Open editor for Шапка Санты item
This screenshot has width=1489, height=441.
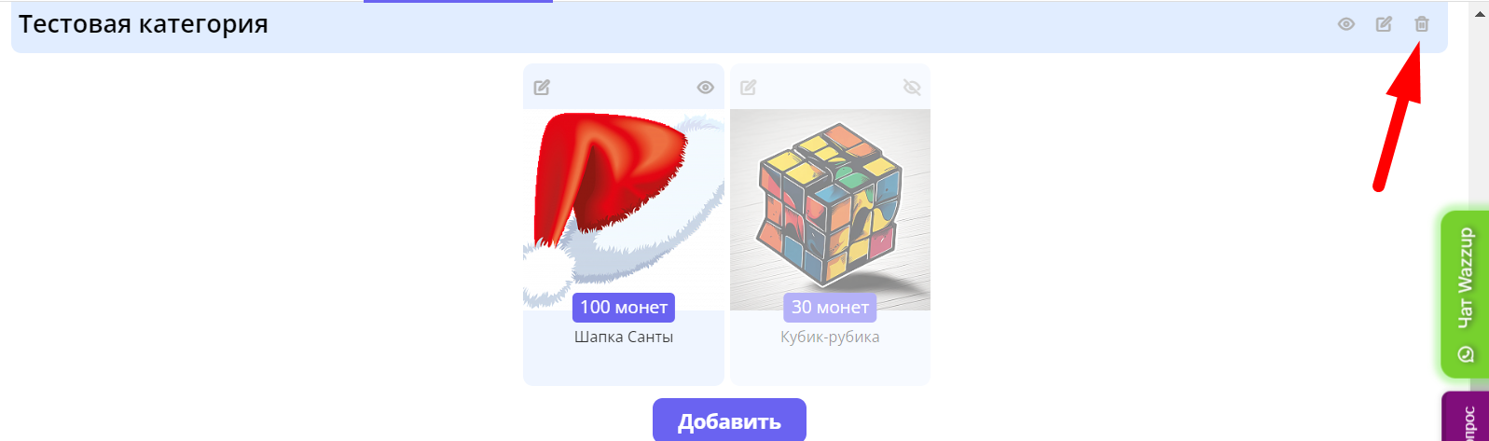(542, 88)
